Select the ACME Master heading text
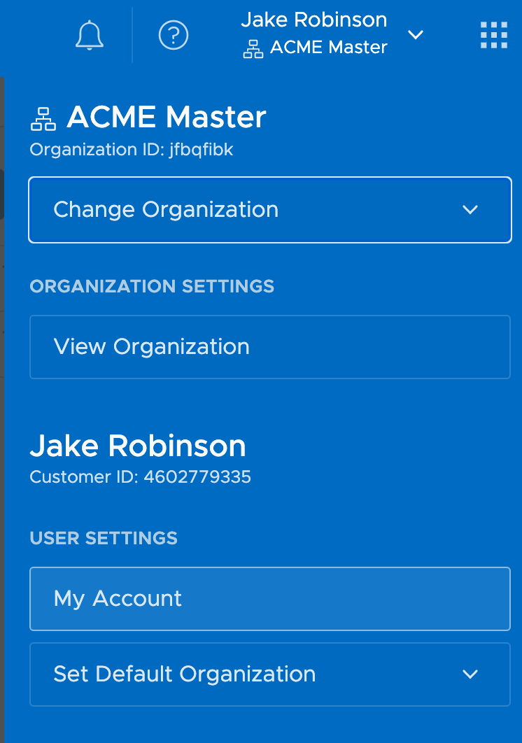The image size is (522, 743). pyautogui.click(x=167, y=118)
